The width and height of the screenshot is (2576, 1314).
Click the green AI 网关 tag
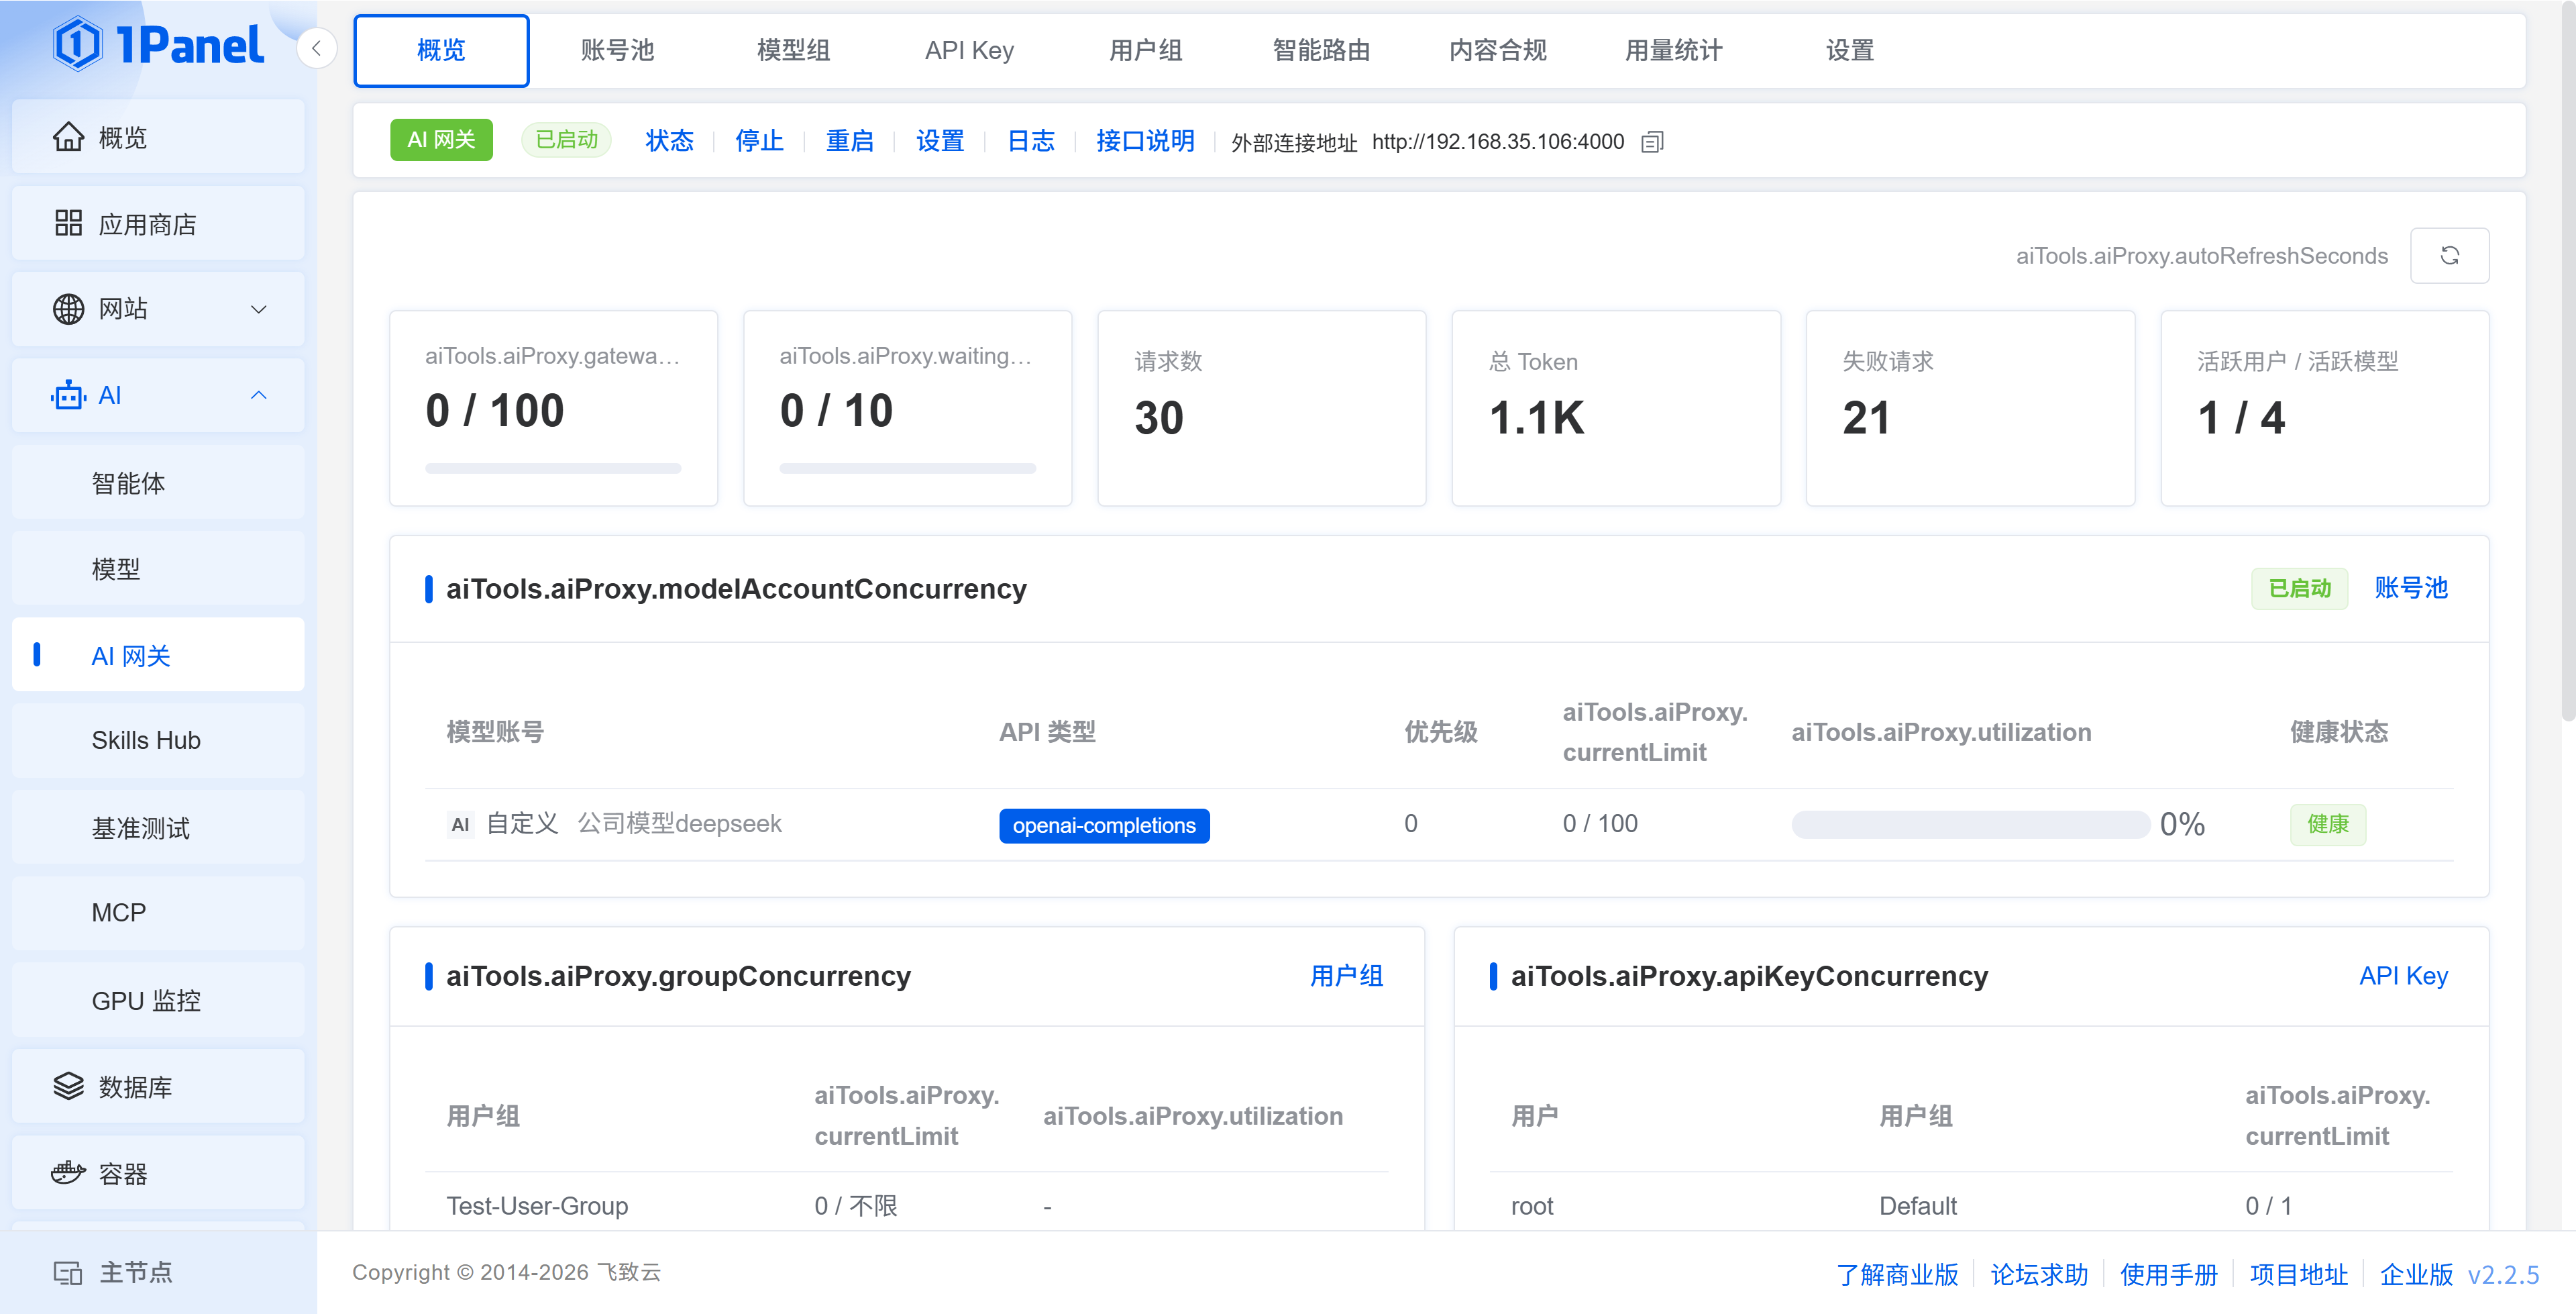point(441,140)
